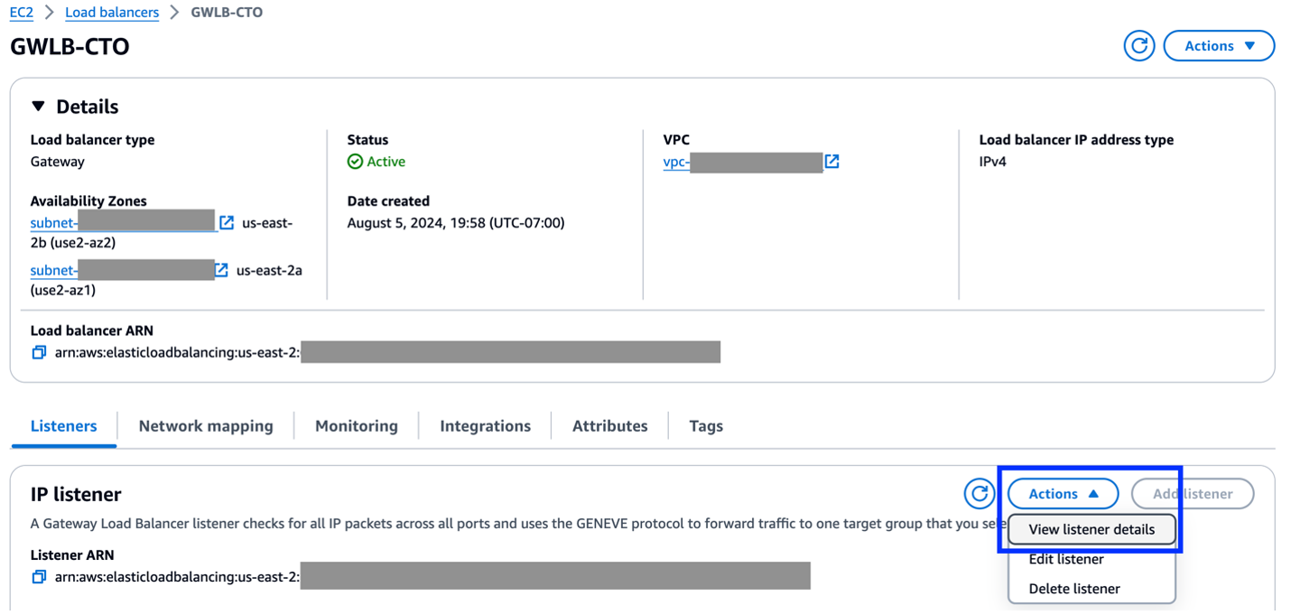Copy the Listener ARN

coord(39,576)
